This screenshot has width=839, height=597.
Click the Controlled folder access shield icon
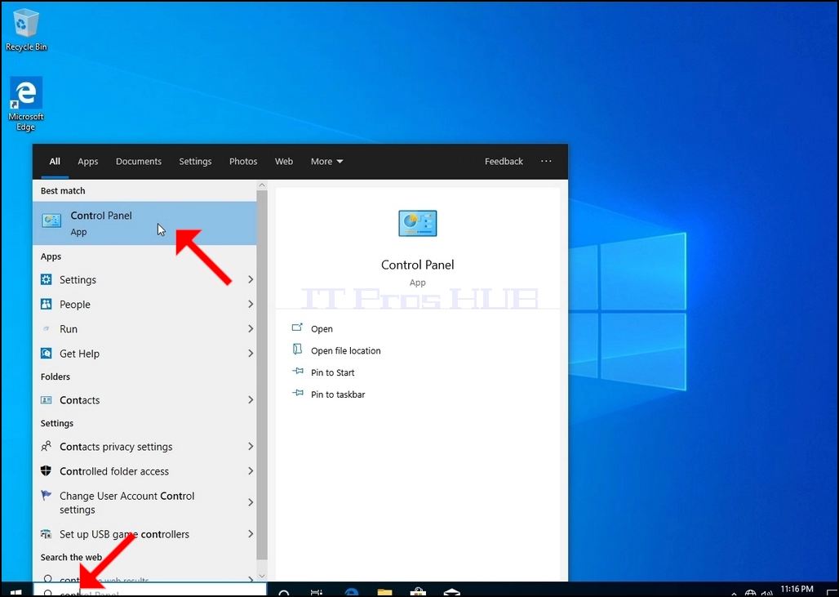[x=47, y=470]
